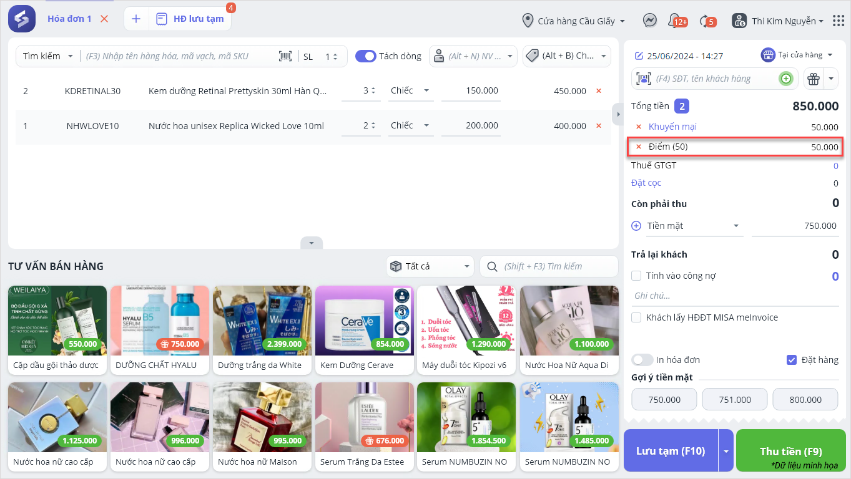
Task: Expand the Lưu tạm dropdown arrow
Action: [x=726, y=450]
